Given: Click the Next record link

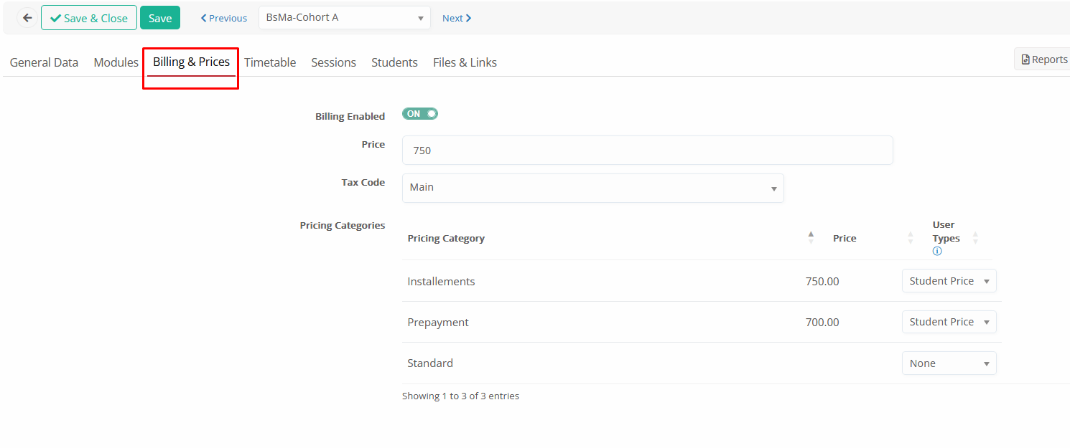Looking at the screenshot, I should coord(457,18).
